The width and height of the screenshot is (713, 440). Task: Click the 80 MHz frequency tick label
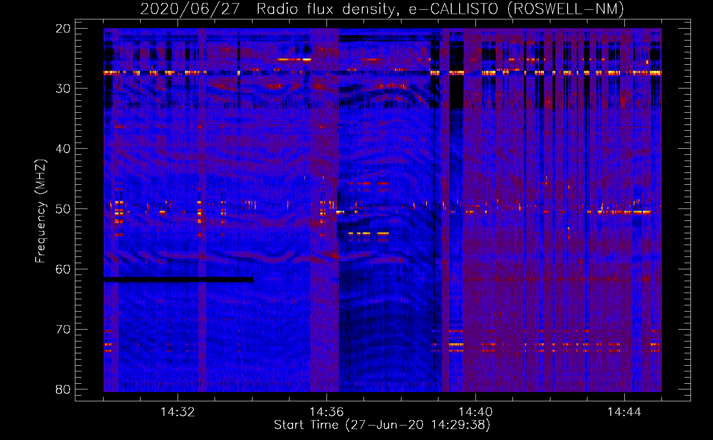63,389
